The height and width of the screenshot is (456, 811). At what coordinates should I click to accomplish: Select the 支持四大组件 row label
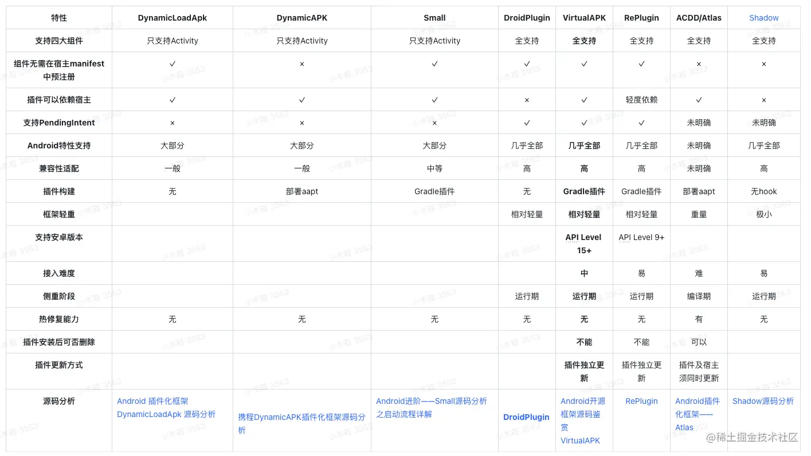coord(59,41)
